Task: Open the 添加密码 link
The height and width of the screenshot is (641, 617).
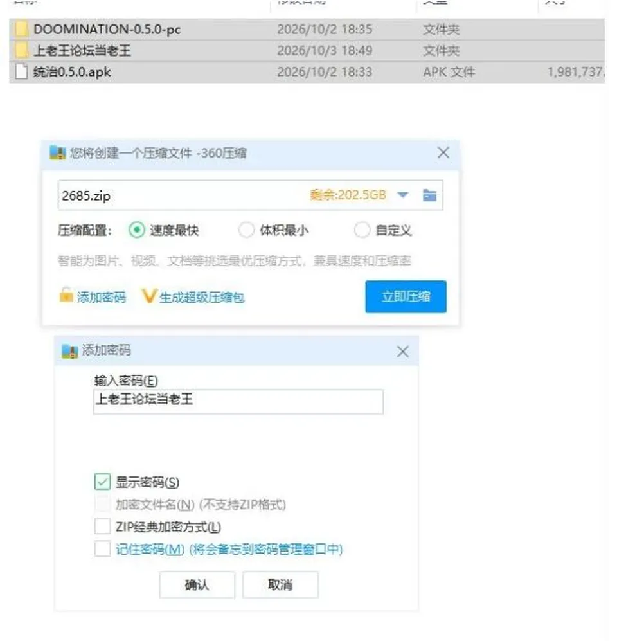Action: tap(102, 297)
